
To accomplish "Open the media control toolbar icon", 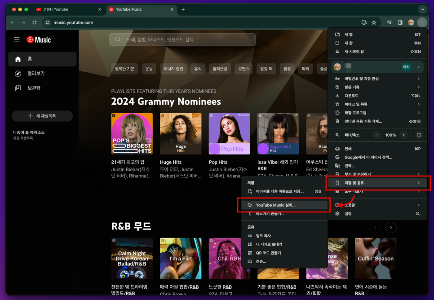I will (x=389, y=22).
